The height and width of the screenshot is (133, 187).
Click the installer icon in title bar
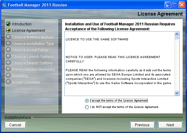coord(4,5)
